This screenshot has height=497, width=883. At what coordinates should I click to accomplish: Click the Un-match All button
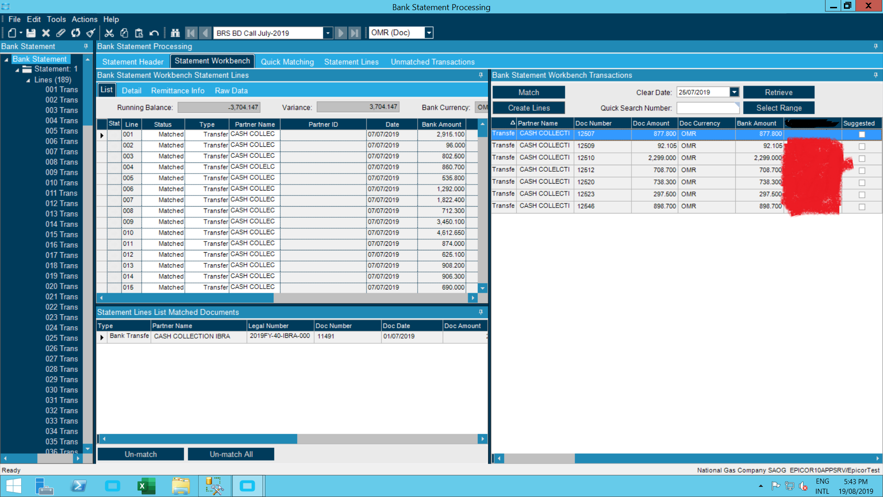click(231, 454)
